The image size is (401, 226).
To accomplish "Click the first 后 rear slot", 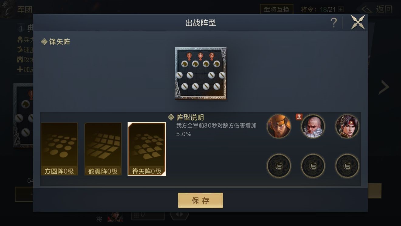I will (x=279, y=166).
